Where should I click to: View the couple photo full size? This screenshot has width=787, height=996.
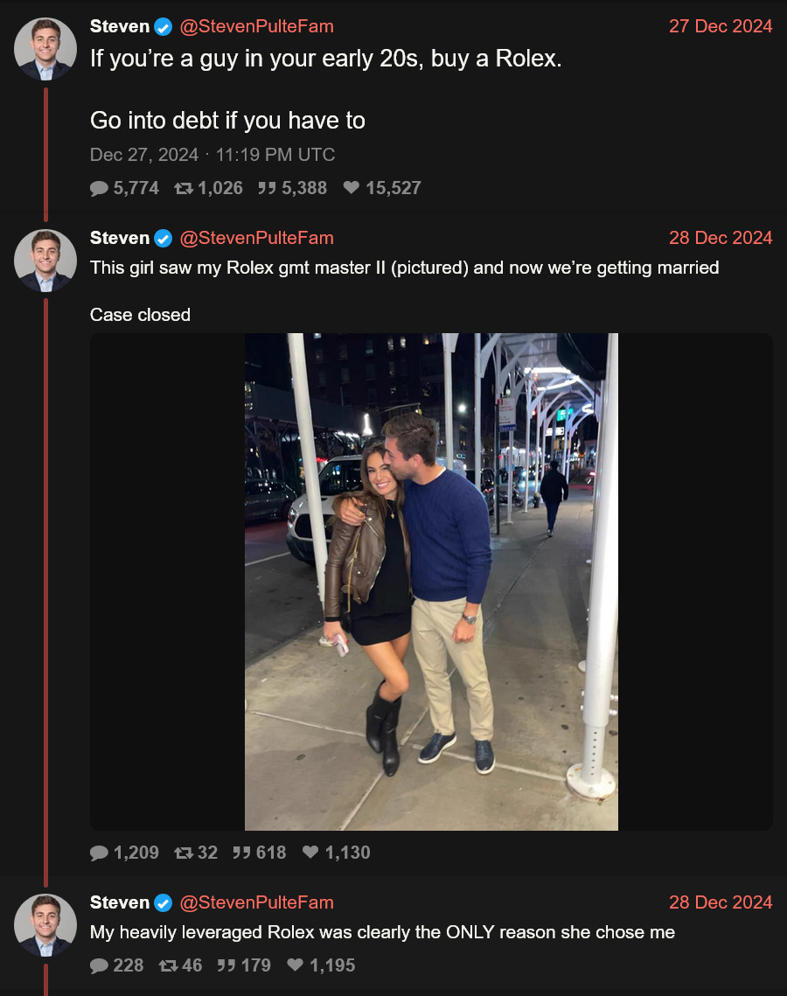[x=429, y=580]
